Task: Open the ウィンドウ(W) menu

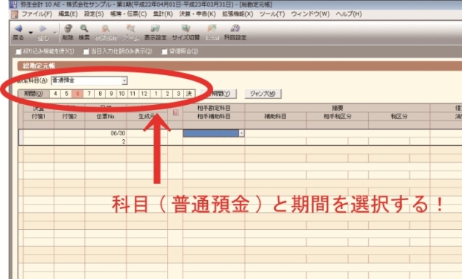Action: (x=310, y=14)
